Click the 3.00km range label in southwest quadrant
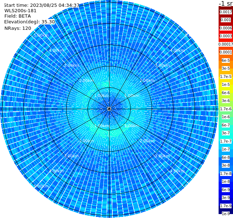Image resolution: width=233 pixels, height=218 pixels. [71, 156]
